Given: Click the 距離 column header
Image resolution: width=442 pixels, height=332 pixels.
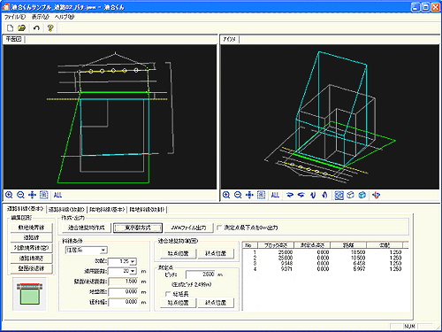Looking at the screenshot, I should click(x=348, y=245).
